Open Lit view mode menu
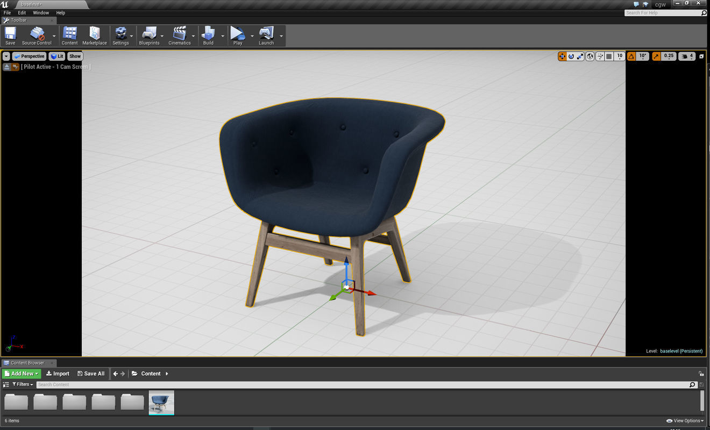 coord(57,56)
